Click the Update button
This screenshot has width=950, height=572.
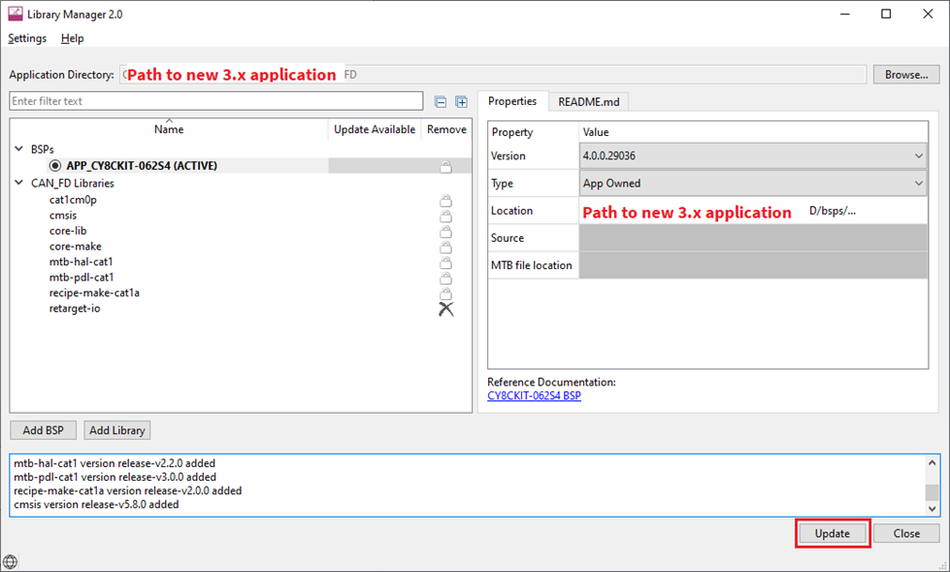[x=832, y=533]
